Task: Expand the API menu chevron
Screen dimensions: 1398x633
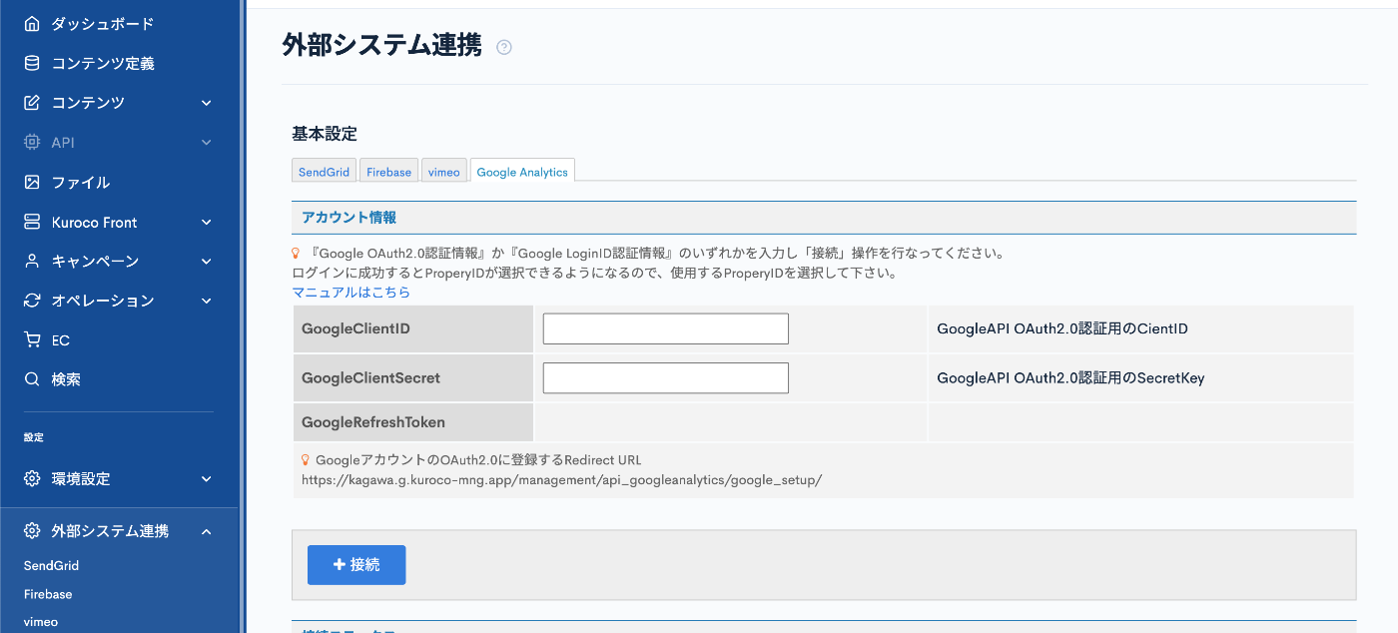Action: [x=207, y=143]
